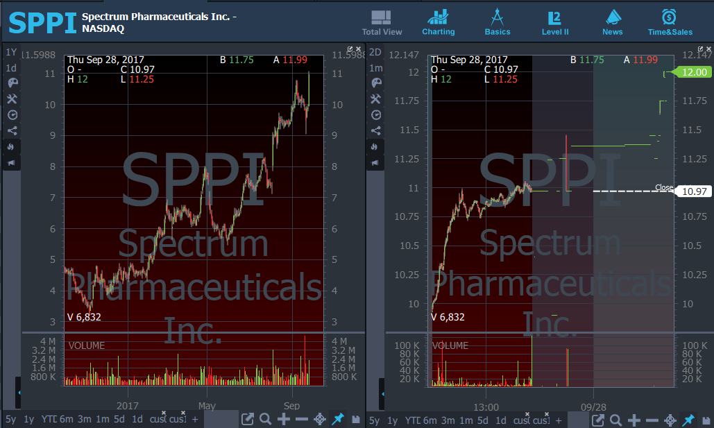Viewport: 714px width, 428px height.
Task: Open chart tools (wrench) in left chart
Action: point(12,99)
